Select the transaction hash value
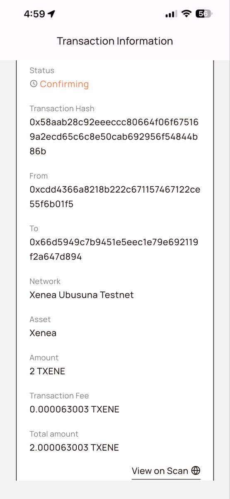This screenshot has width=230, height=499. tap(114, 137)
